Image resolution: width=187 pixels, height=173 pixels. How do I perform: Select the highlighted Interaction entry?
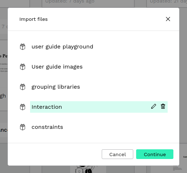tap(99, 107)
